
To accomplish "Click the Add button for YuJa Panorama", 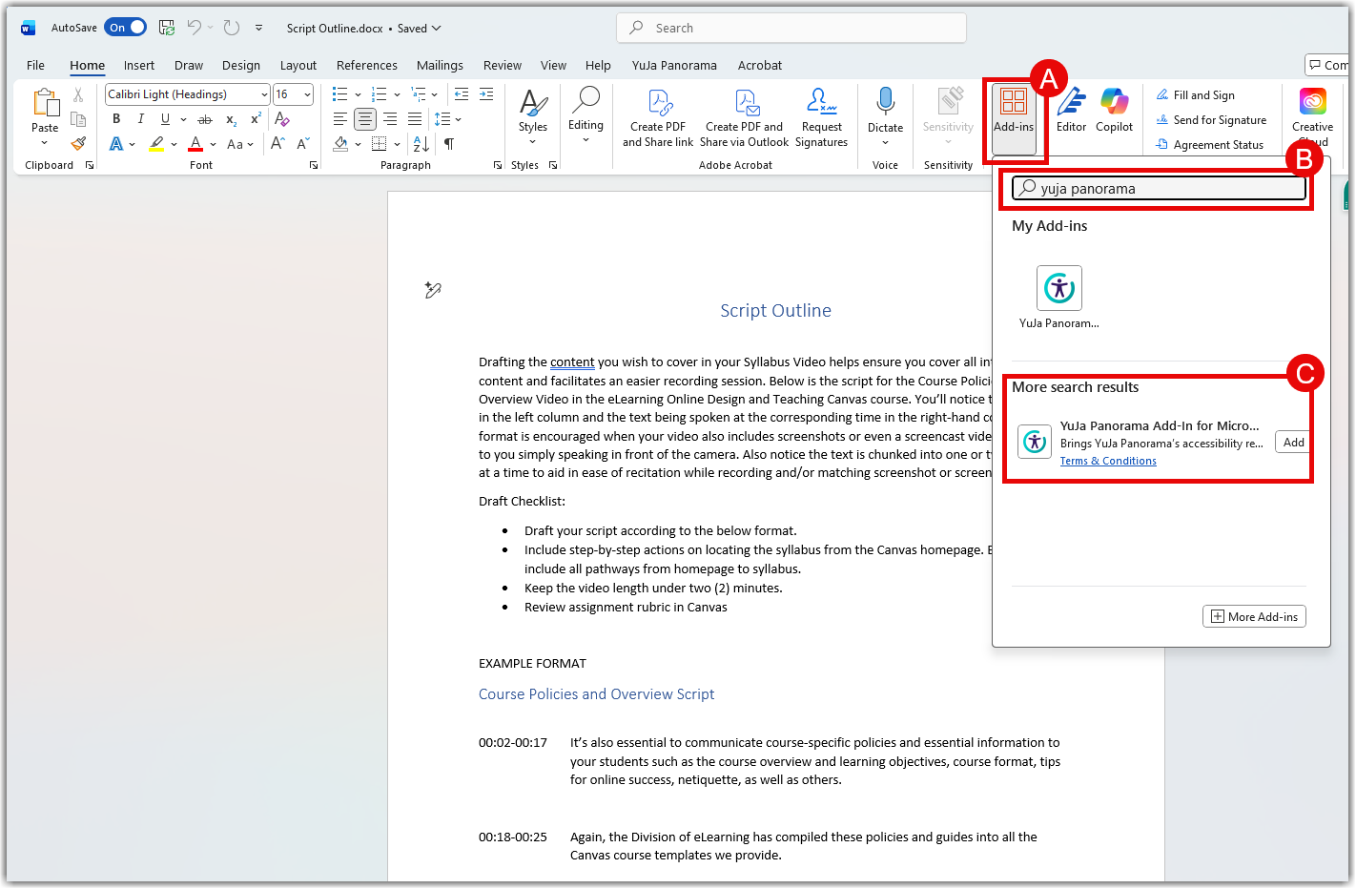I will coord(1293,443).
